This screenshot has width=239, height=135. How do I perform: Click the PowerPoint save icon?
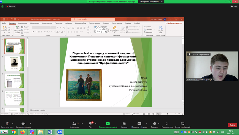pos(4,19)
